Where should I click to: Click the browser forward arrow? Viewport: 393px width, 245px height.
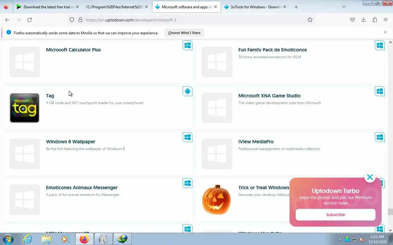point(18,20)
